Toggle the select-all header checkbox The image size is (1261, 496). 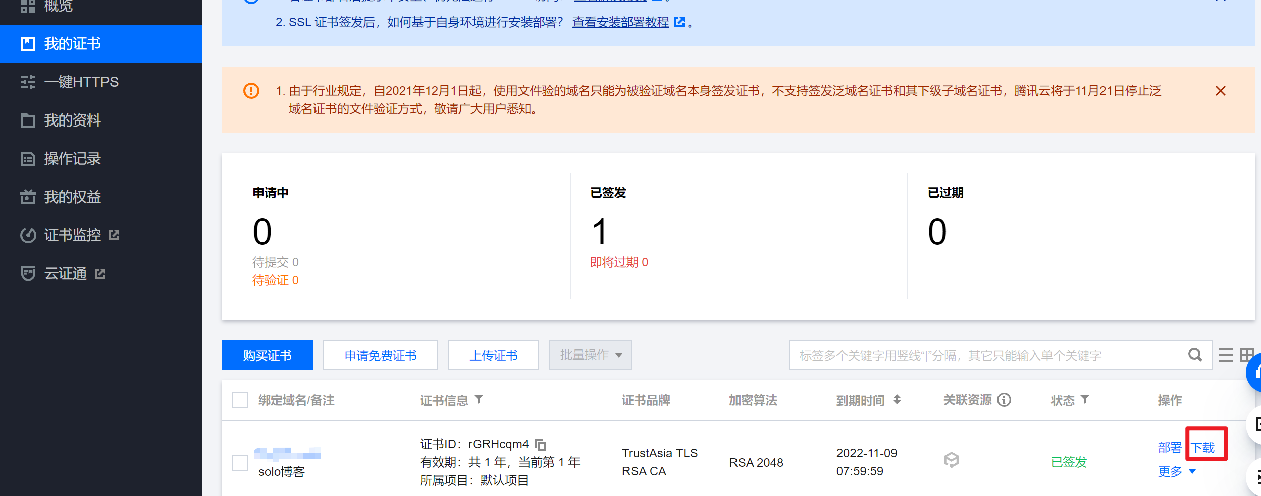pyautogui.click(x=240, y=400)
